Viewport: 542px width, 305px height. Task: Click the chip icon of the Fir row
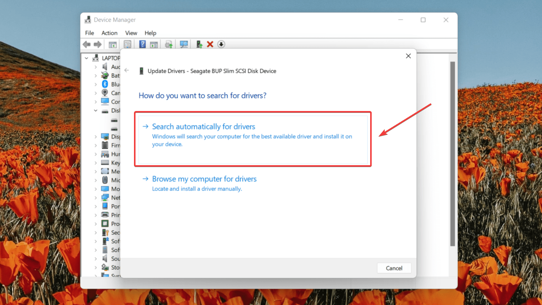click(x=105, y=145)
